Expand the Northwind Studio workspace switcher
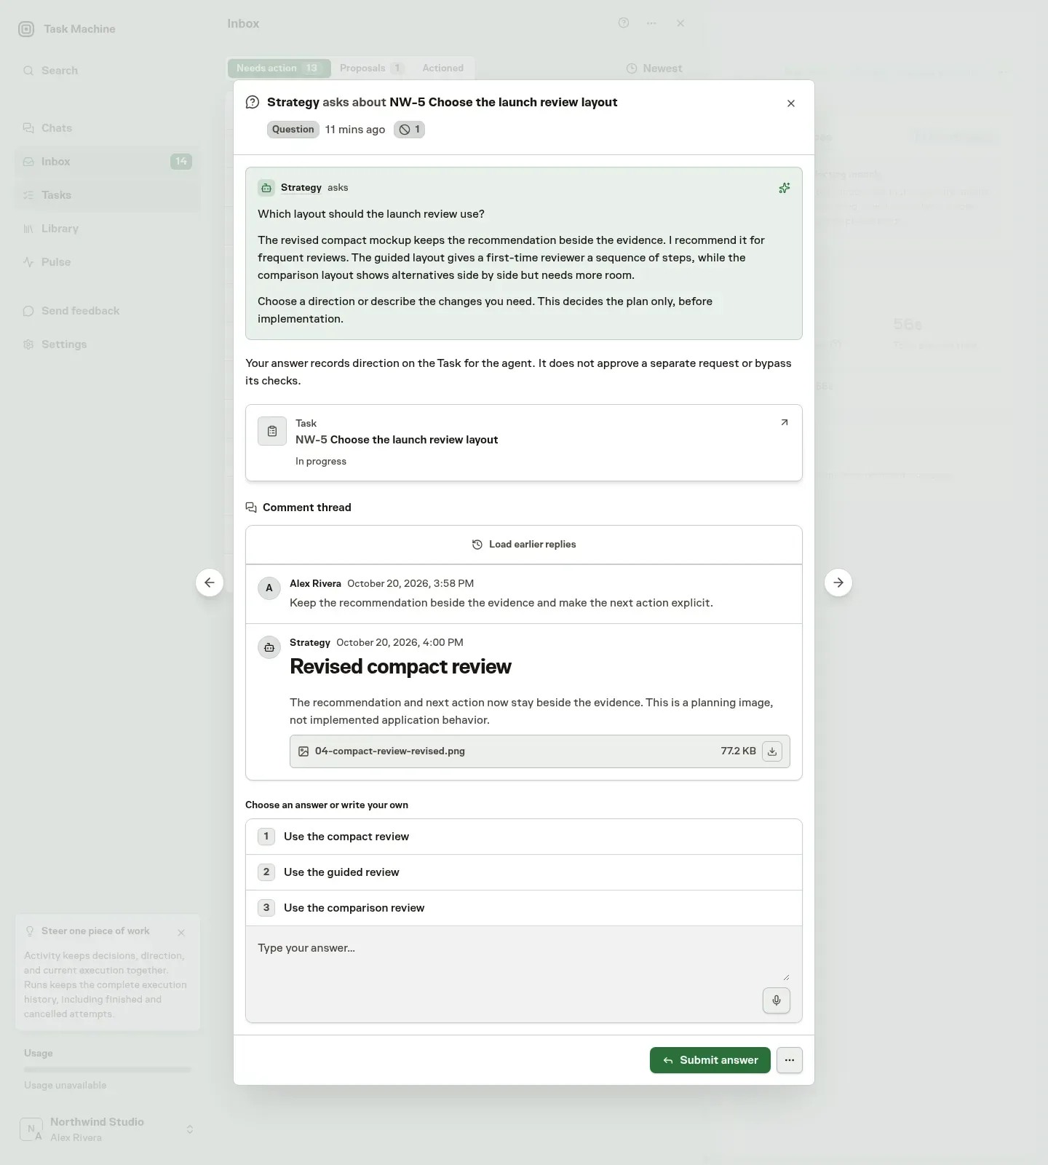This screenshot has width=1048, height=1165. 190,1129
